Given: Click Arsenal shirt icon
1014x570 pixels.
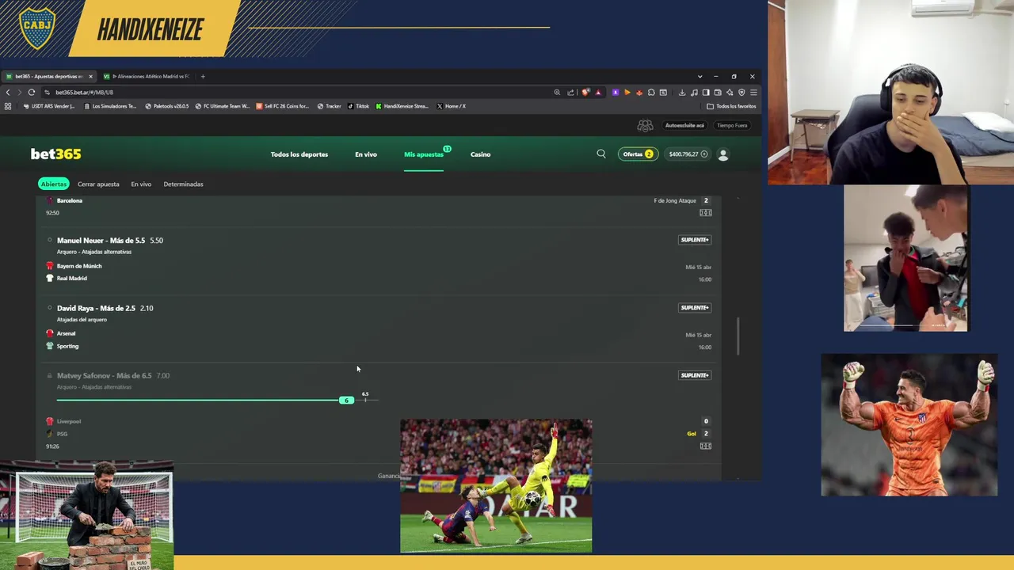Looking at the screenshot, I should coord(49,333).
